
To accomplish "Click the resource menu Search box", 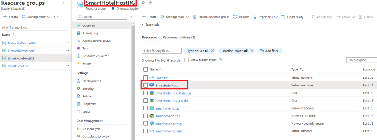I will click(102, 17).
